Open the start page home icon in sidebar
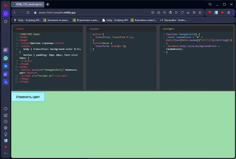 (x=6, y=13)
